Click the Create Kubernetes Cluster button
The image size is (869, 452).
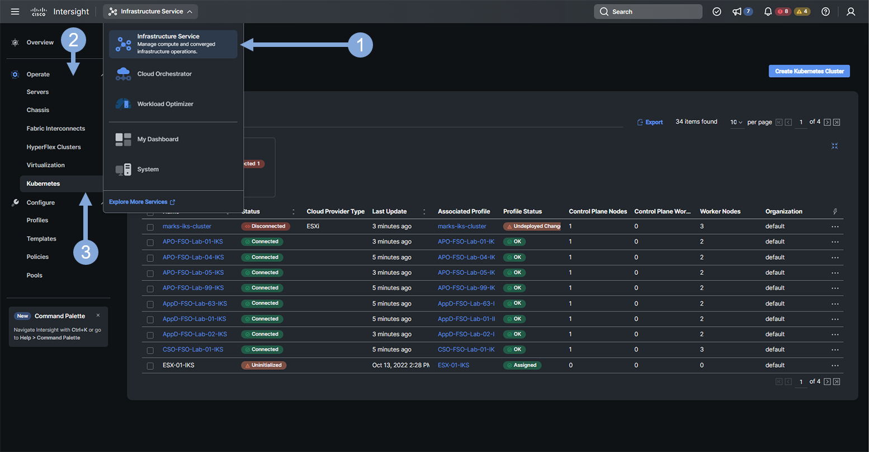click(x=809, y=71)
